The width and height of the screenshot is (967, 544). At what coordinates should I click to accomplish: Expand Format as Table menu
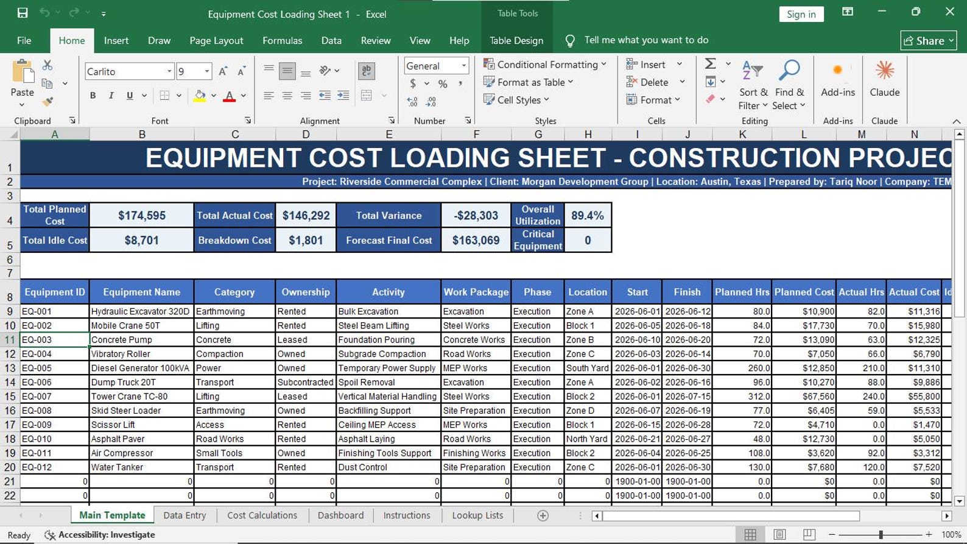(x=529, y=82)
